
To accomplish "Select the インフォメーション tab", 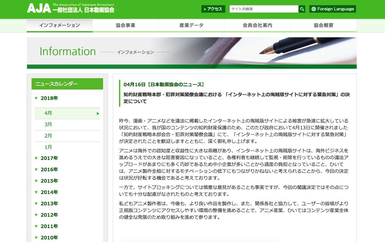I will (x=60, y=25).
